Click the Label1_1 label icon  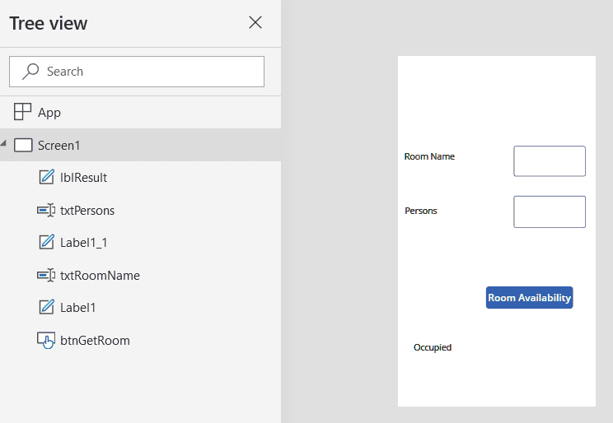tap(46, 242)
